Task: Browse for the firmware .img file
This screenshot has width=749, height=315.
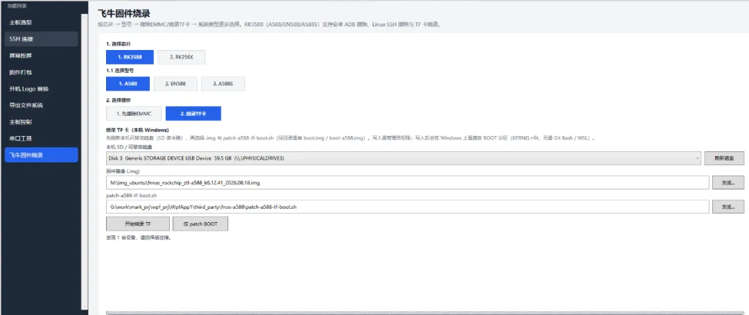Action: 728,182
